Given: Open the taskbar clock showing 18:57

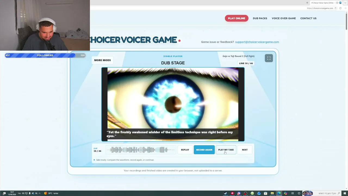Looking at the screenshot, I should pyautogui.click(x=12, y=193).
